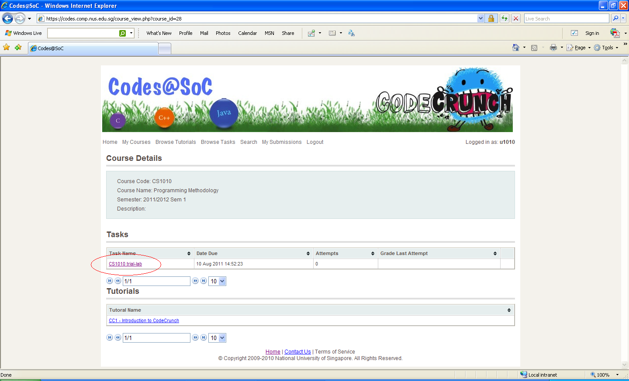The height and width of the screenshot is (381, 629).
Task: Click the security lock icon
Action: tap(491, 18)
